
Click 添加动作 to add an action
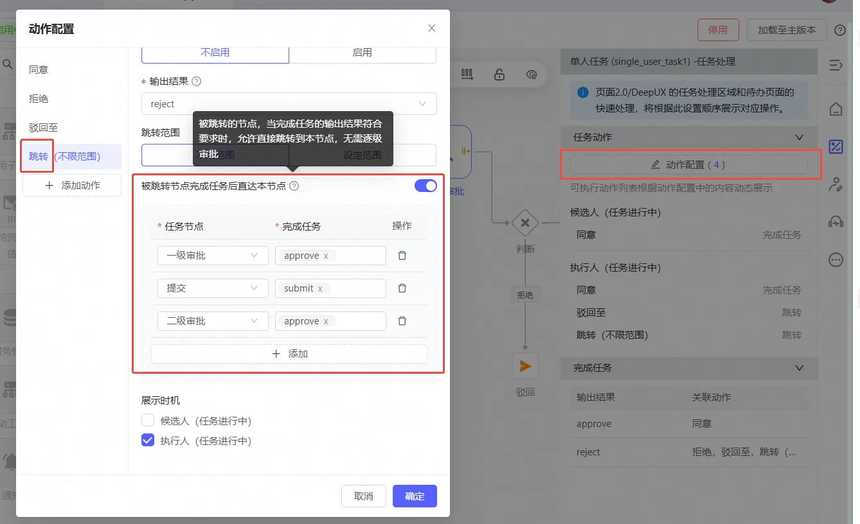pos(72,186)
